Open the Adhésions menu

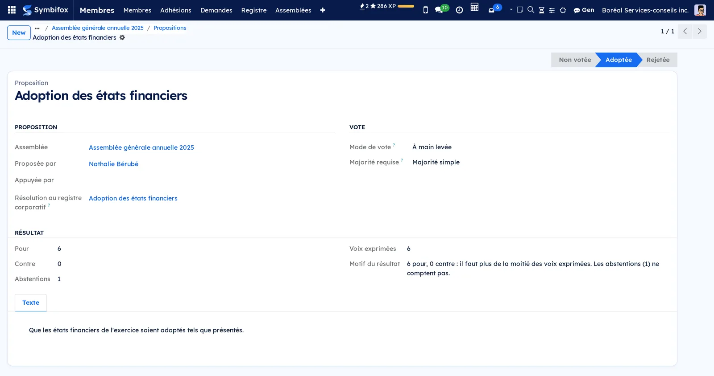click(176, 10)
